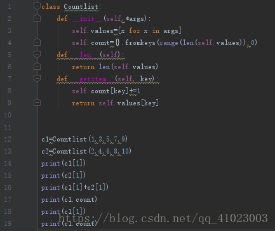Click line number 12 in the gutter
The height and width of the screenshot is (231, 275).
pyautogui.click(x=8, y=139)
